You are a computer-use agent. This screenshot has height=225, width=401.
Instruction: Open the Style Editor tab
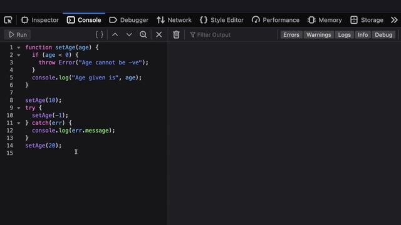221,20
